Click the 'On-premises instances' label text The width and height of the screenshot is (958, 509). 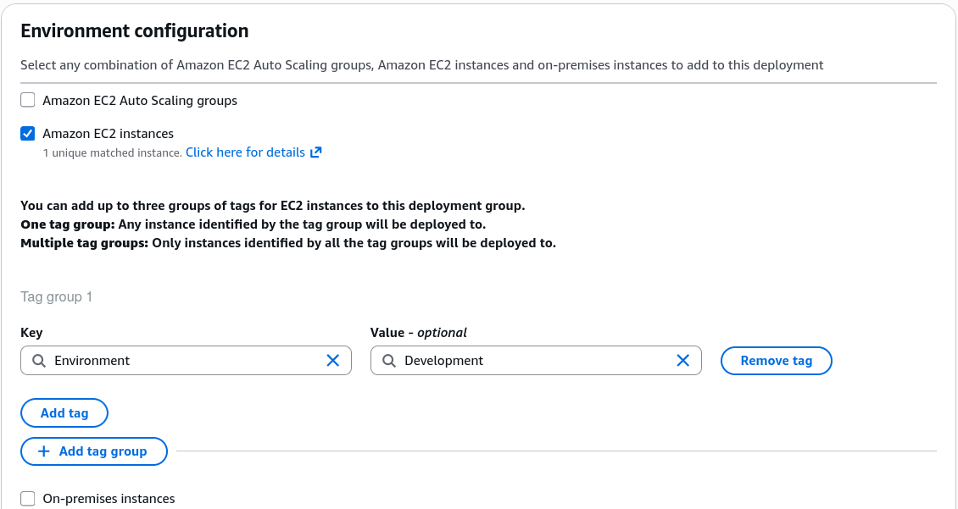click(109, 499)
